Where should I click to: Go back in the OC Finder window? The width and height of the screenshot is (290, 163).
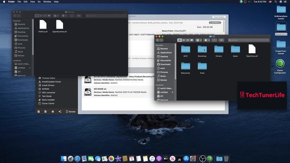(158, 40)
